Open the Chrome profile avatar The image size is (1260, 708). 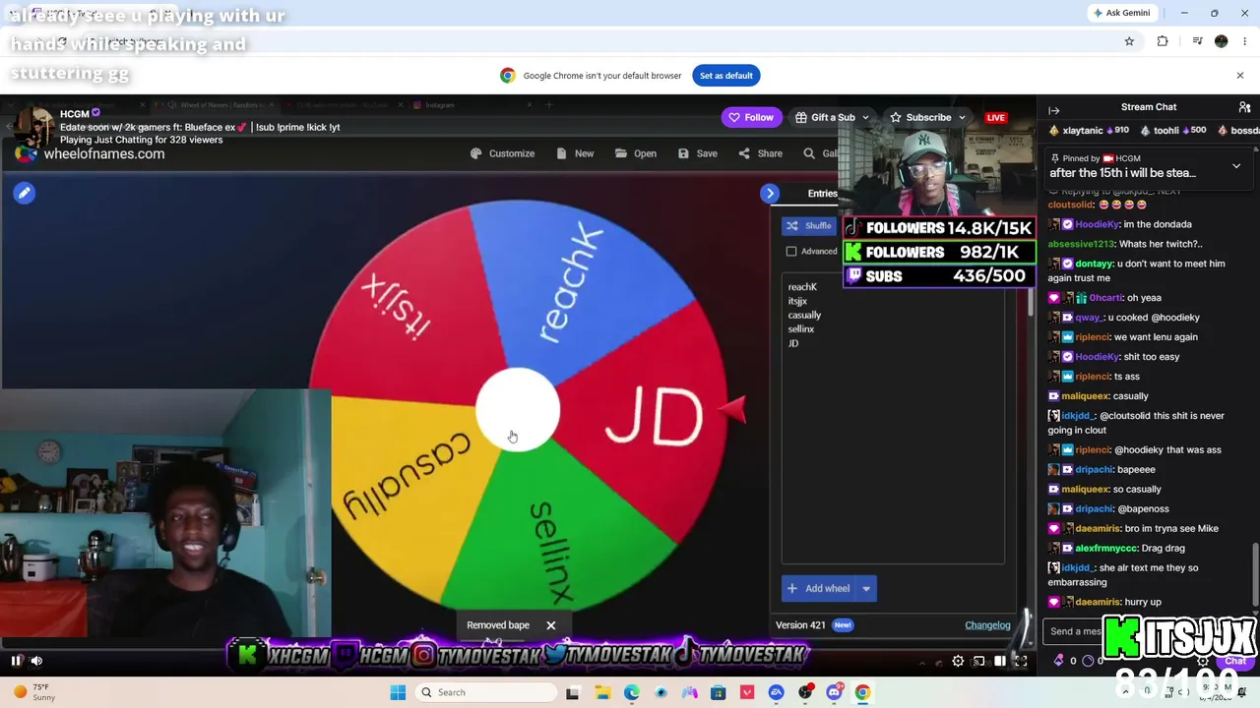[1222, 41]
